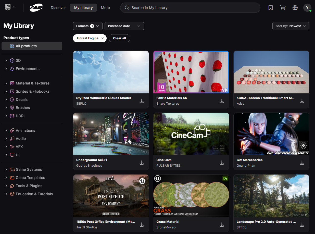315x234 pixels.
Task: Select All products in sidebar
Action: click(32, 46)
